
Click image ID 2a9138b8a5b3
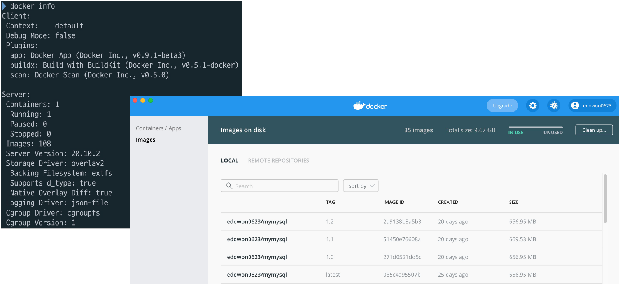click(x=402, y=222)
